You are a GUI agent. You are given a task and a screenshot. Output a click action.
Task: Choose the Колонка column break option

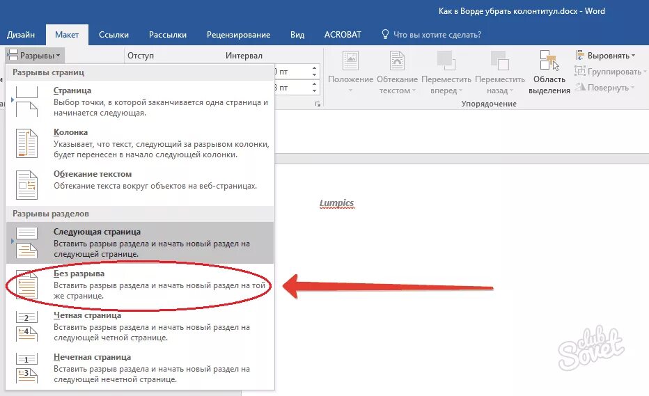click(x=140, y=143)
